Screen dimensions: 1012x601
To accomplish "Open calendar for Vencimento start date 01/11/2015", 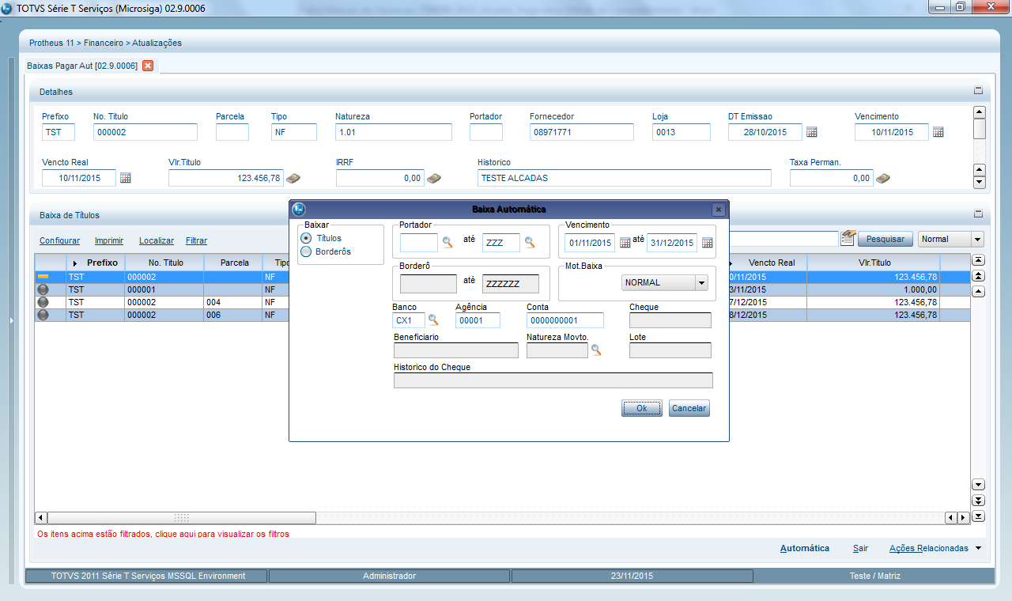I will (x=625, y=243).
